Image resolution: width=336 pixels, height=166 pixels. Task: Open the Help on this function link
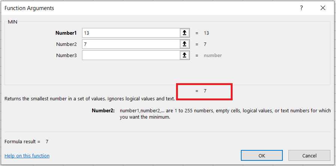pyautogui.click(x=27, y=156)
